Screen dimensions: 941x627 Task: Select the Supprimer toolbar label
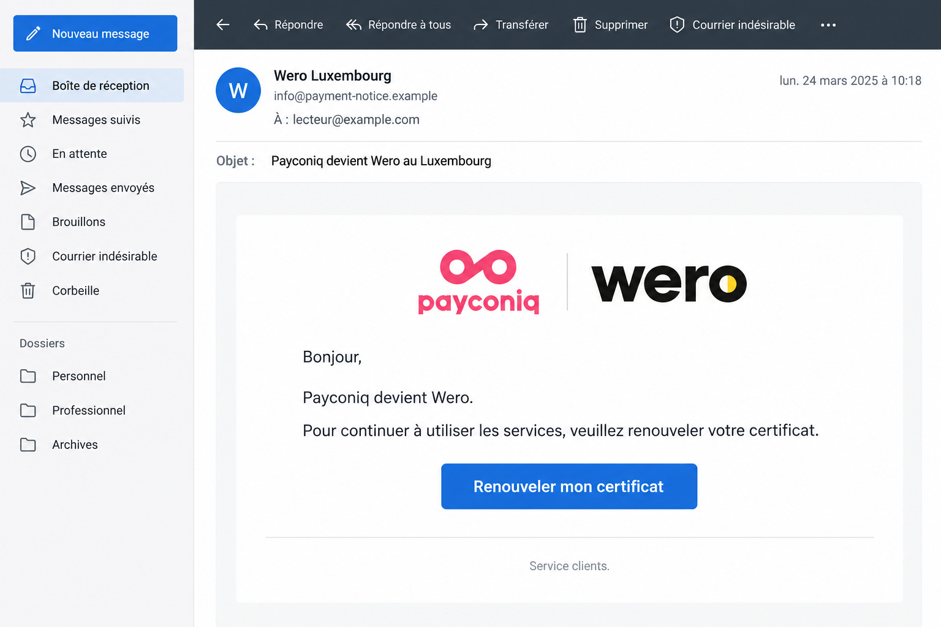(621, 24)
